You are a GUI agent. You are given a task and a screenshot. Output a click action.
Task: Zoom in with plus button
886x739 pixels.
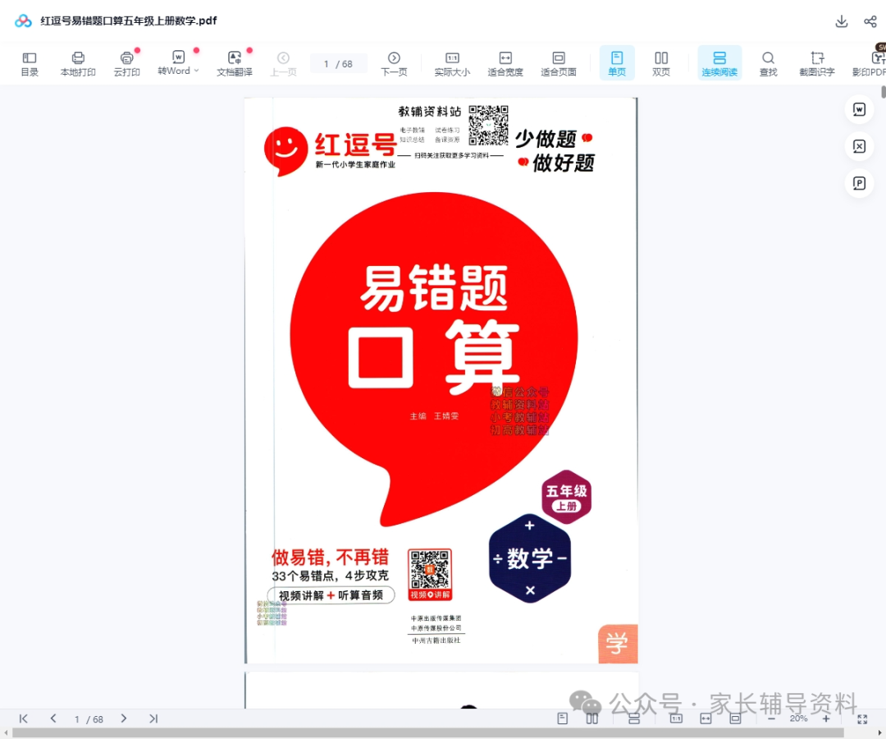[x=826, y=718]
